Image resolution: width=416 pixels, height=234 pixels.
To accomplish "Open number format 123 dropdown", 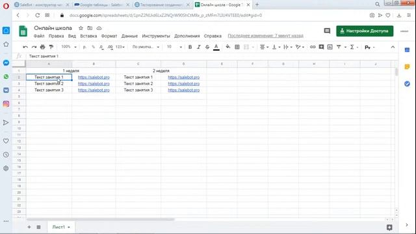I will pos(120,47).
